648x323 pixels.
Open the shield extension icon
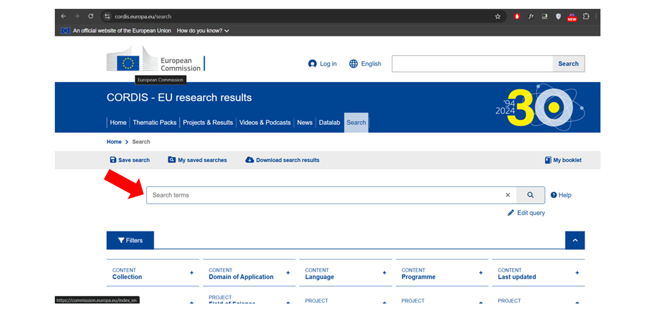[558, 17]
